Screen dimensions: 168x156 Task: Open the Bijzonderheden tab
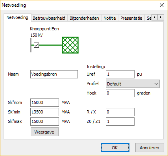84,18
